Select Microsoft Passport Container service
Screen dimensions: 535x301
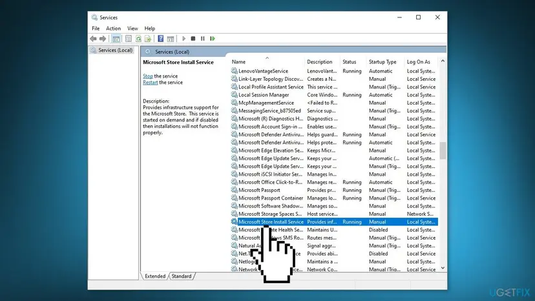click(x=335, y=198)
